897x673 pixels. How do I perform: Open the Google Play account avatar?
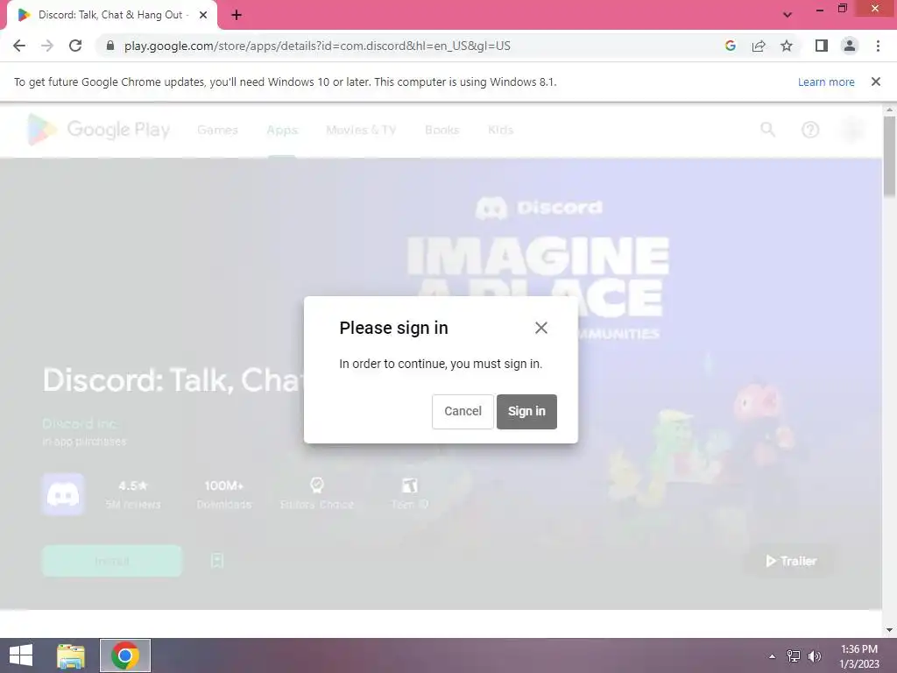coord(853,130)
